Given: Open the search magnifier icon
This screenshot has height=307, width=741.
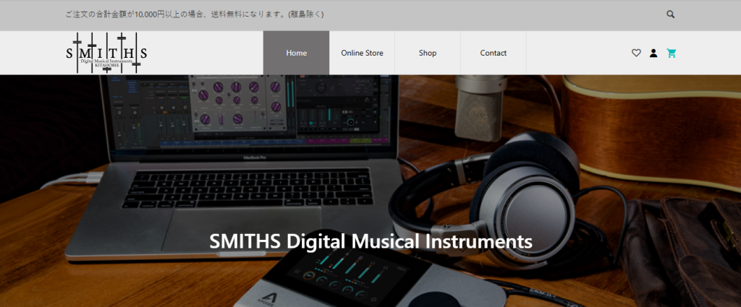Looking at the screenshot, I should click(x=671, y=14).
